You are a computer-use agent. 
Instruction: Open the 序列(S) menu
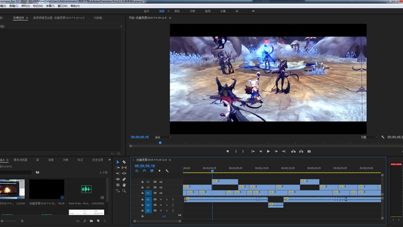(25, 6)
